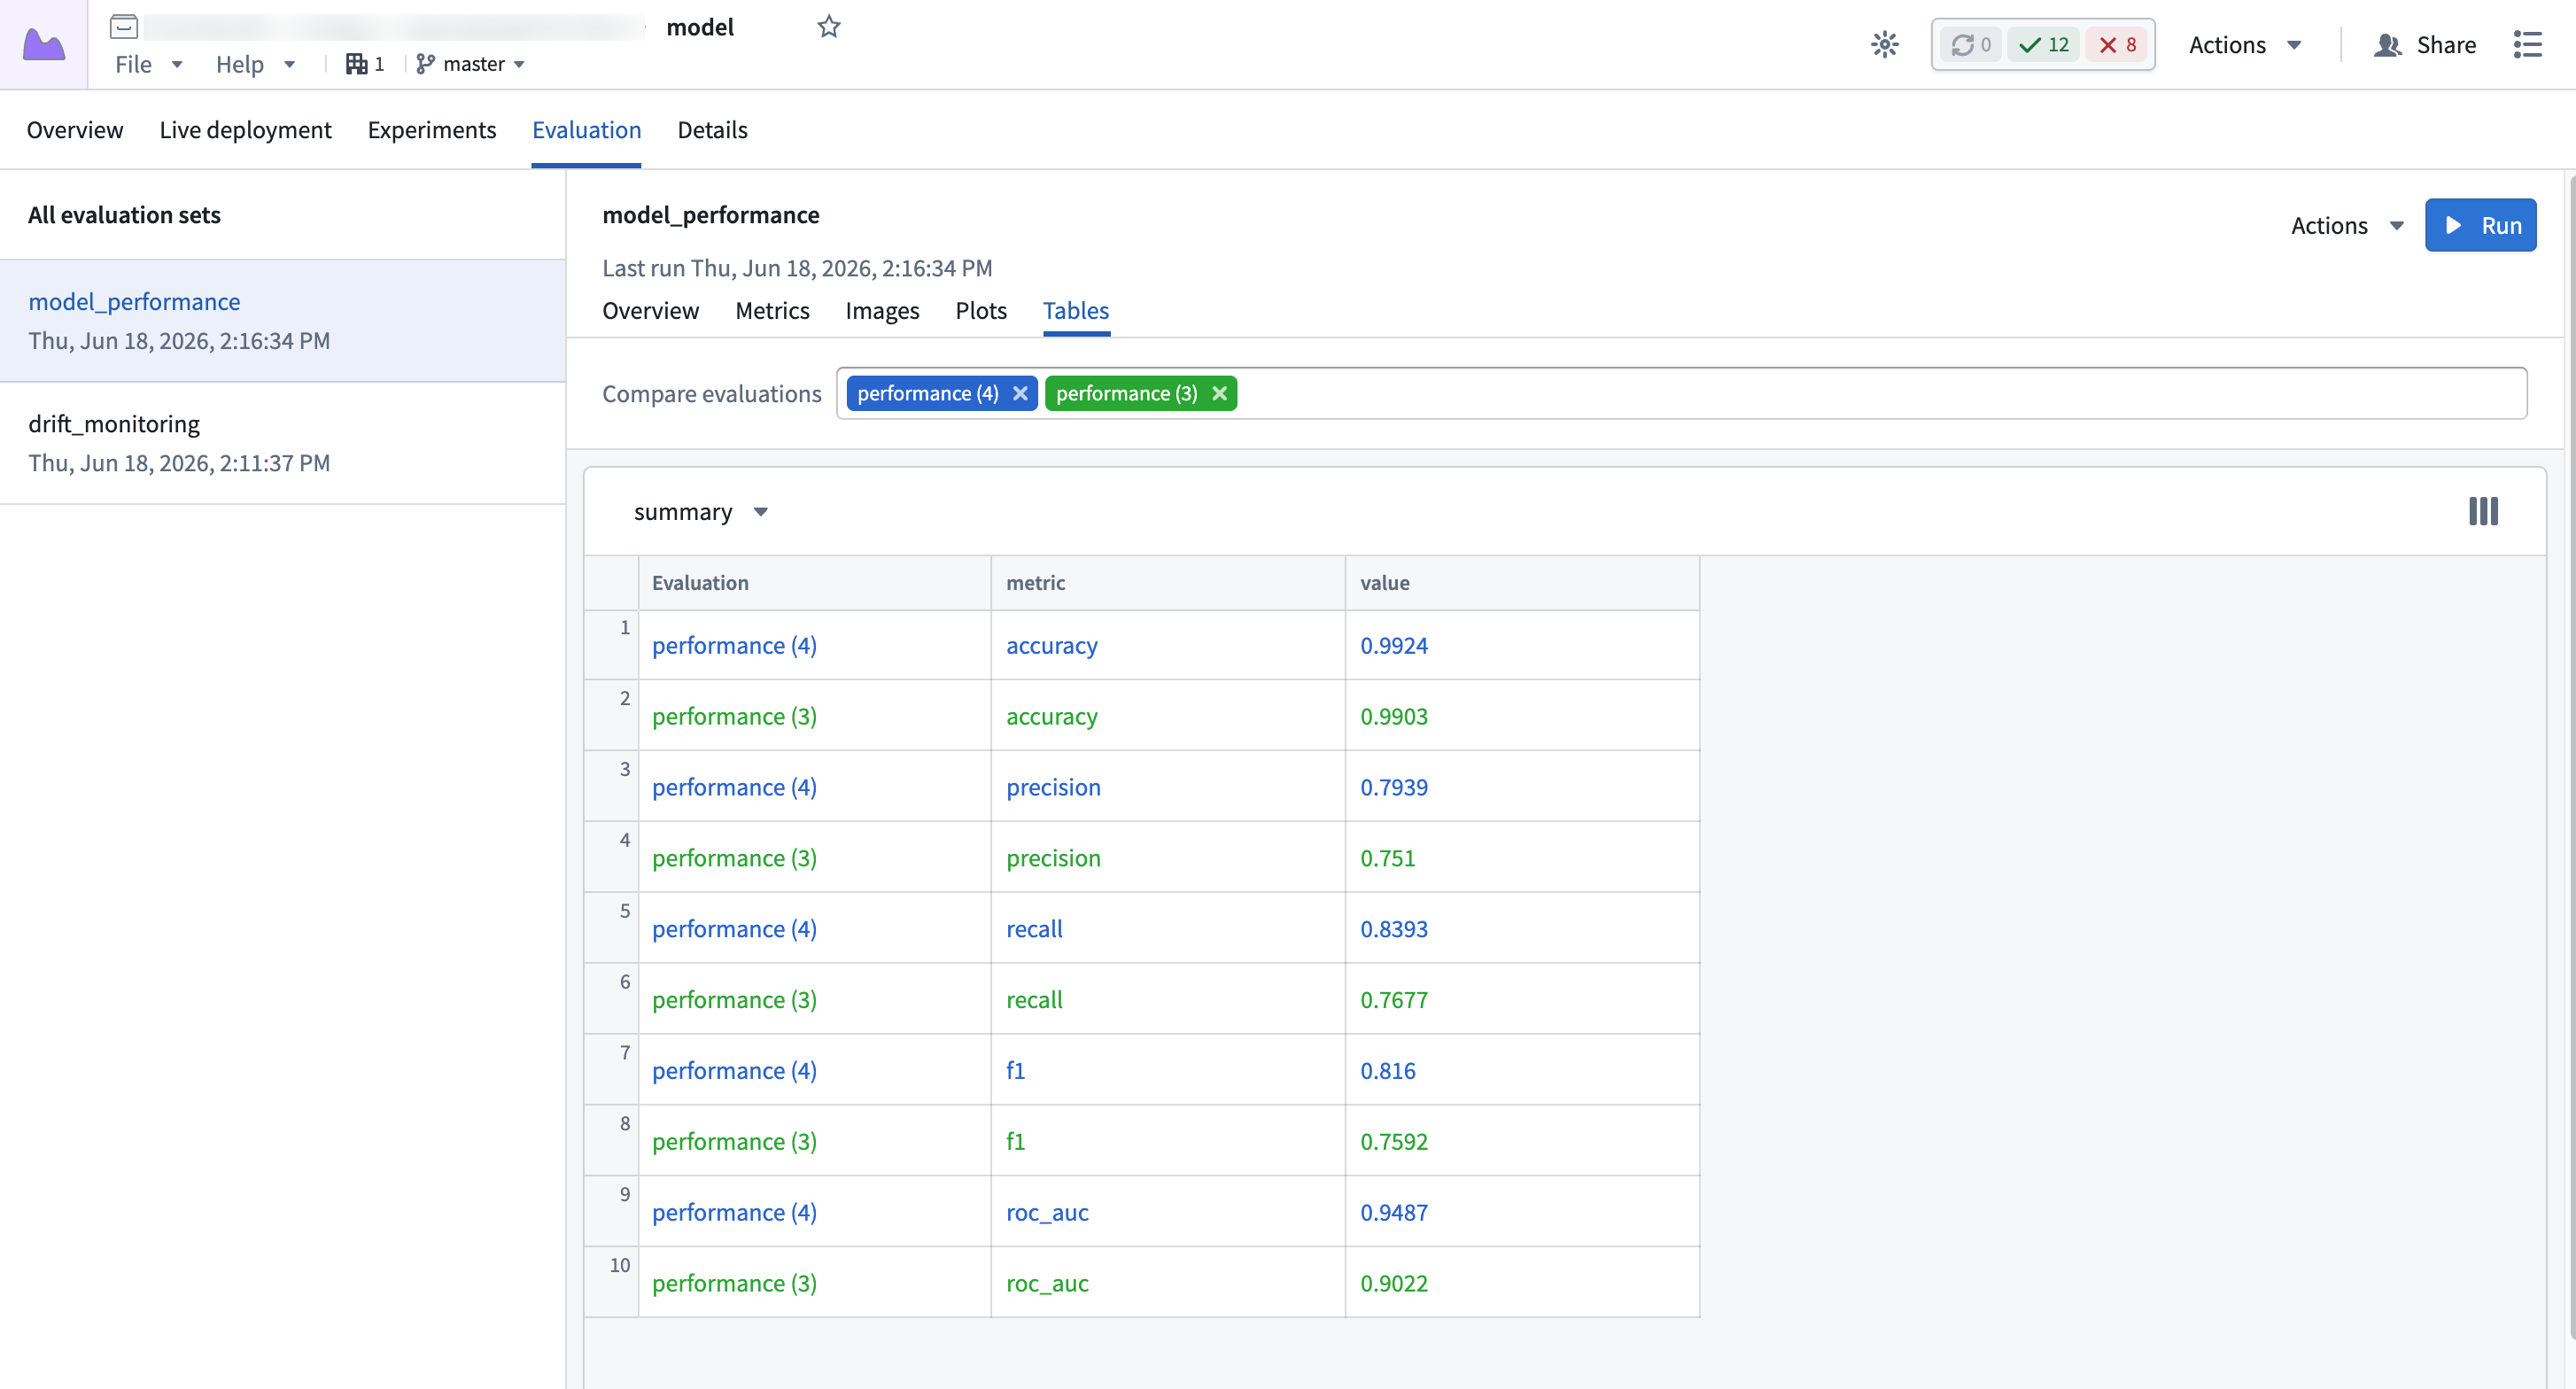Open the Metrics sub-tab
The height and width of the screenshot is (1389, 2576).
[772, 310]
